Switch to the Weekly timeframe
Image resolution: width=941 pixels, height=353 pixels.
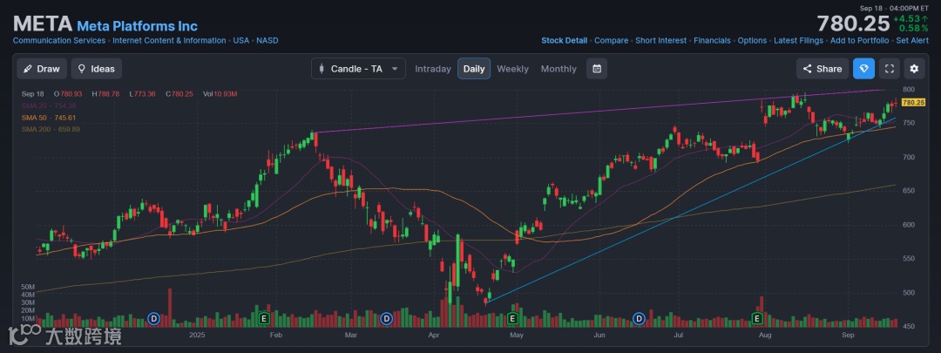pos(512,69)
